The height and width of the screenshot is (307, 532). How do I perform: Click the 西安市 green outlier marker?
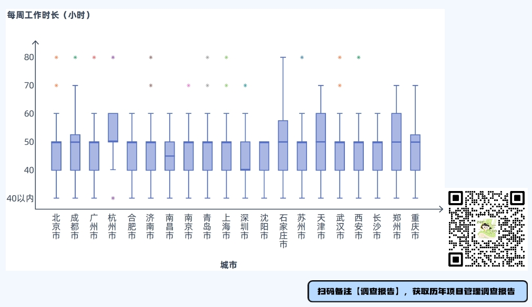click(359, 58)
